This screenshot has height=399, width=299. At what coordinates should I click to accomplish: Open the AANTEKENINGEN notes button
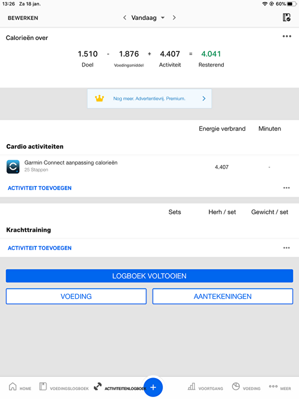pos(223,296)
